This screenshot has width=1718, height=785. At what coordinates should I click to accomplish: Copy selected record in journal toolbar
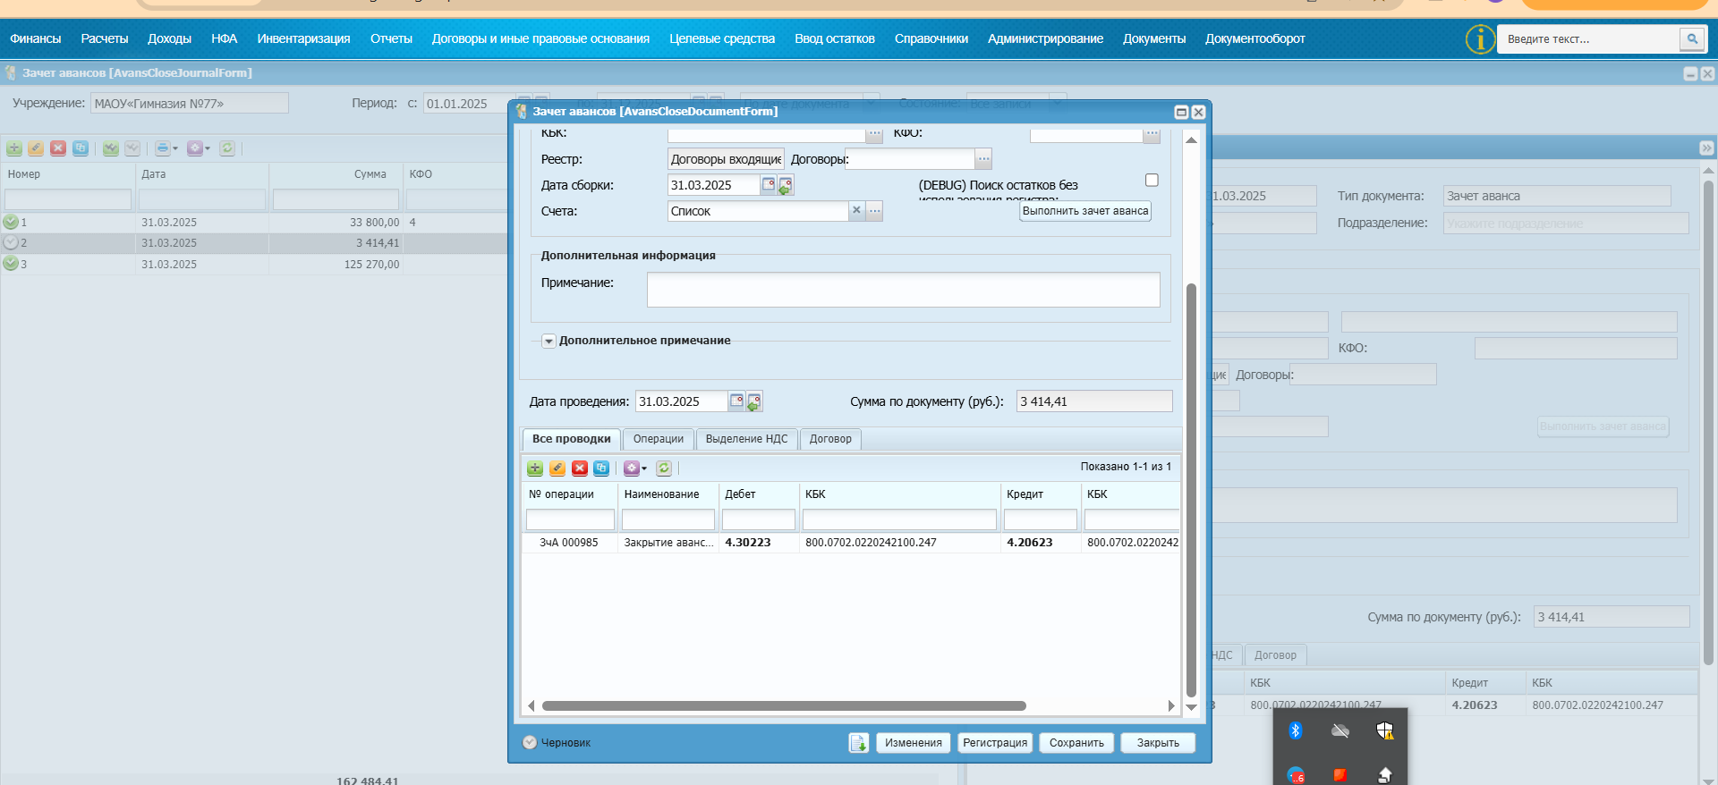[x=81, y=148]
